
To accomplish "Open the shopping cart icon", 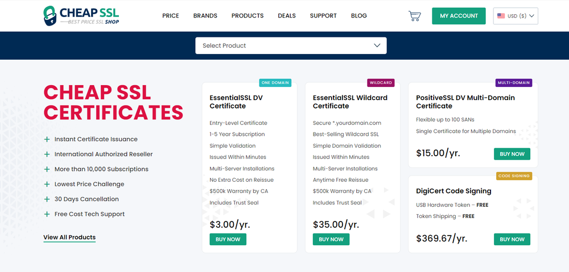I will point(414,16).
